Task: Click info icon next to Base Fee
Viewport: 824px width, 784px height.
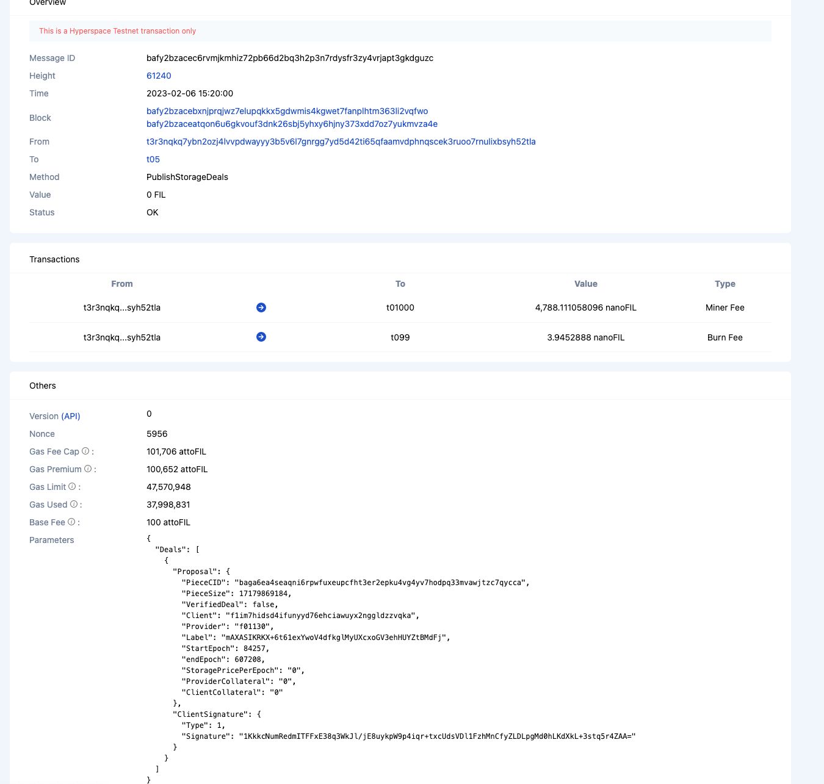Action: (71, 522)
